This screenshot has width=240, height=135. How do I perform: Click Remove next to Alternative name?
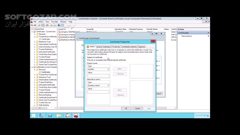click(120, 95)
